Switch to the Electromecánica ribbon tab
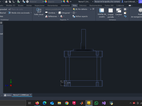Image resolution: width=142 pixels, height=106 pixels. click(x=96, y=6)
